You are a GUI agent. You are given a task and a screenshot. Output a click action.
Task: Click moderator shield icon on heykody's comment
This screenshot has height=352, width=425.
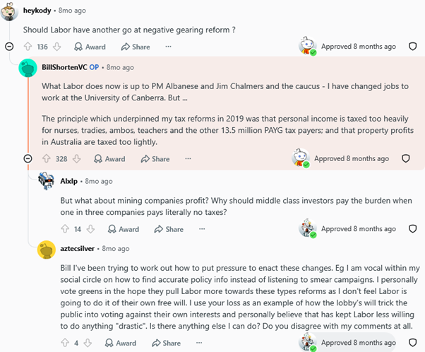click(x=412, y=47)
